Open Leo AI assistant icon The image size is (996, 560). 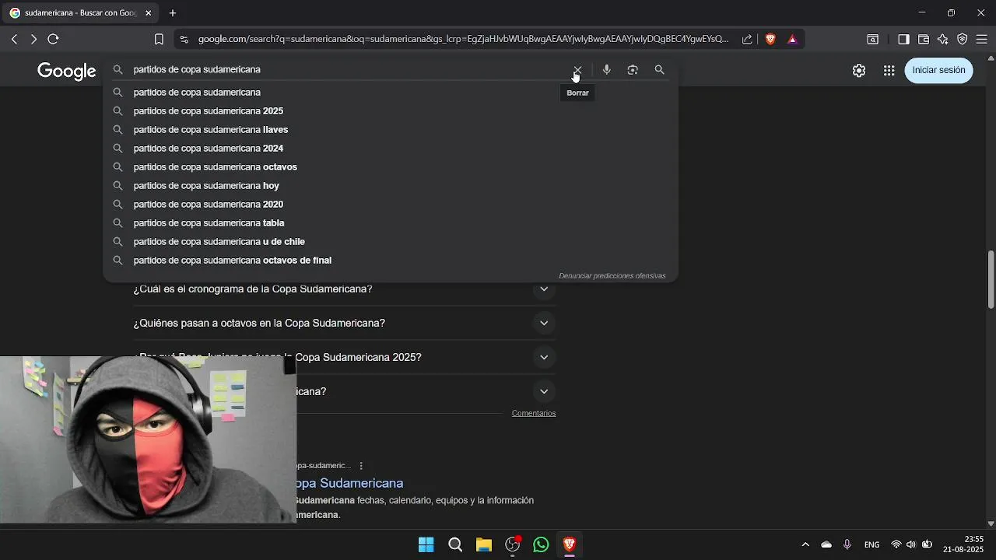pos(943,39)
